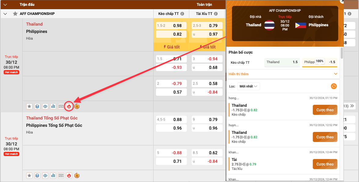Open the Mới nhất filter dropdown
The width and height of the screenshot is (359, 182).
click(248, 86)
